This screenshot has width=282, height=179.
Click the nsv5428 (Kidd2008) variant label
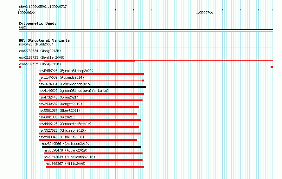[36, 44]
